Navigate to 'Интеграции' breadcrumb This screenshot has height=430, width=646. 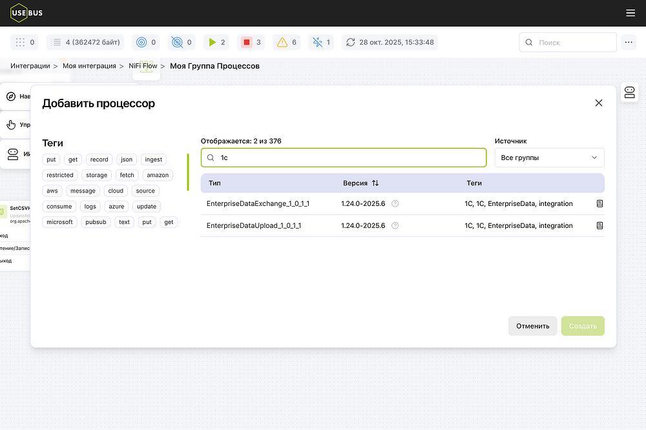30,66
